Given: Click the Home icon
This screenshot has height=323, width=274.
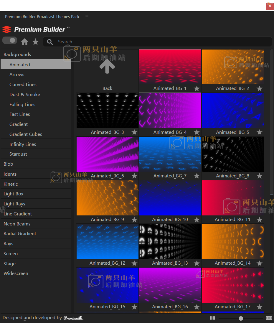Looking at the screenshot, I should [x=25, y=42].
